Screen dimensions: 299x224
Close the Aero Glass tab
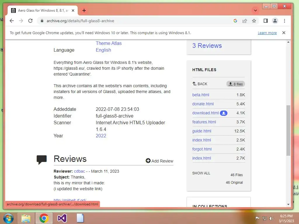[73, 10]
